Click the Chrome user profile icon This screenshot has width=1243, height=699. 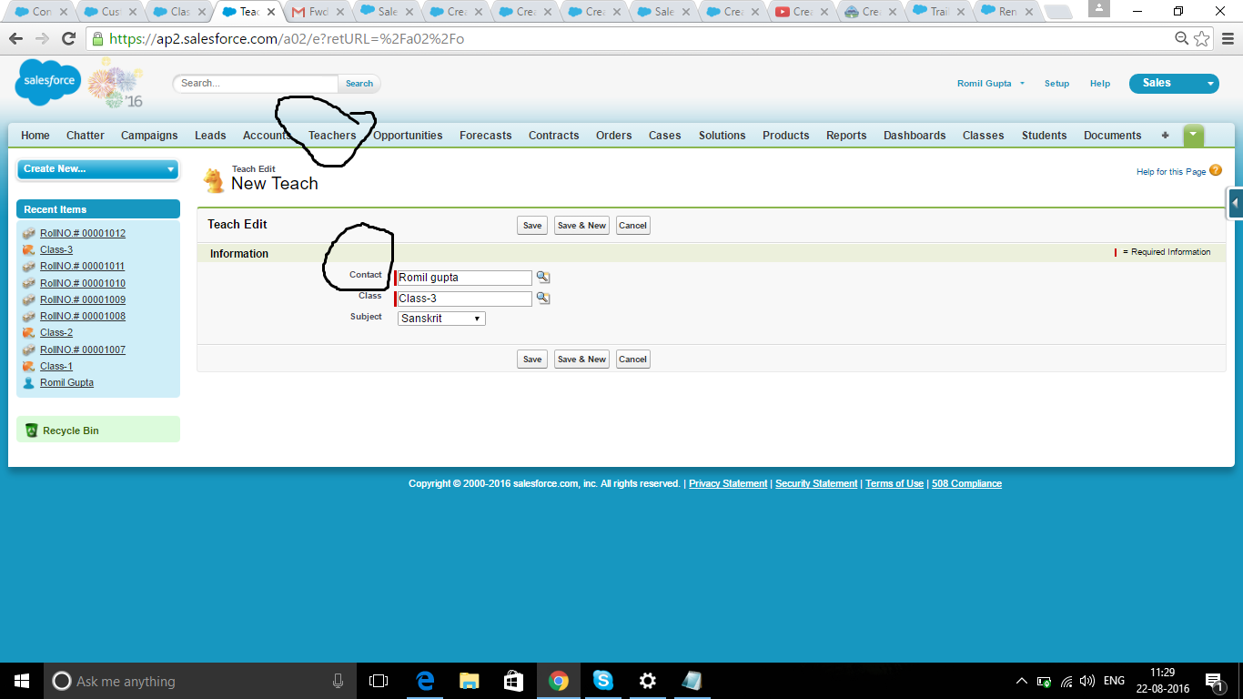1100,8
